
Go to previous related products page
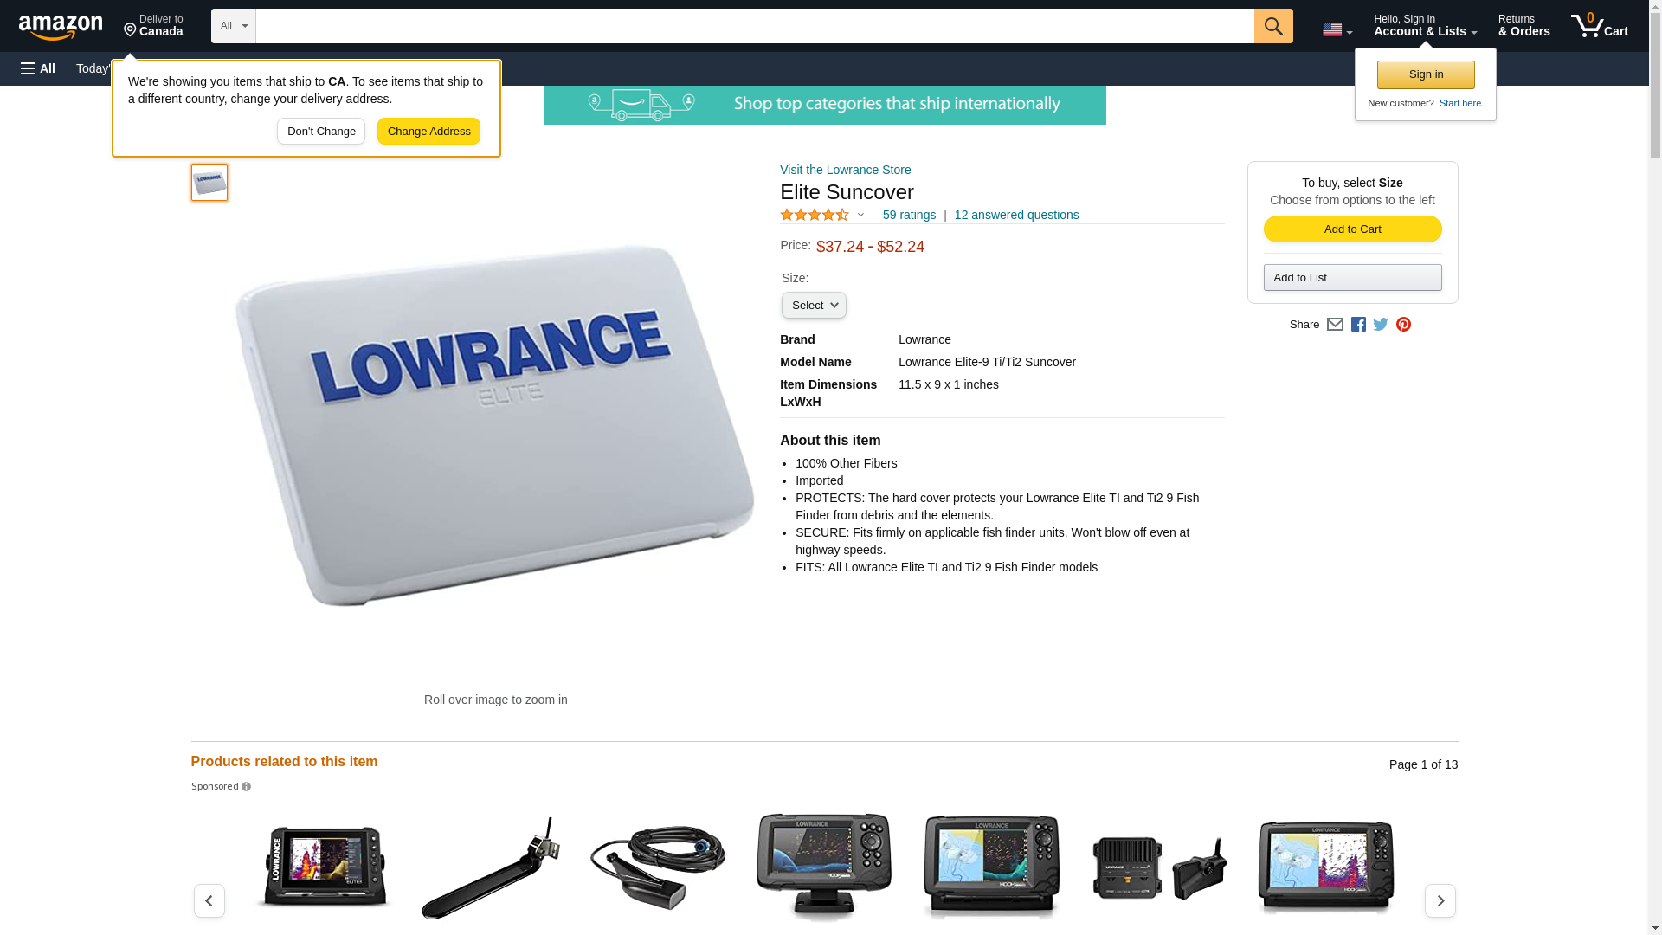[x=209, y=900]
